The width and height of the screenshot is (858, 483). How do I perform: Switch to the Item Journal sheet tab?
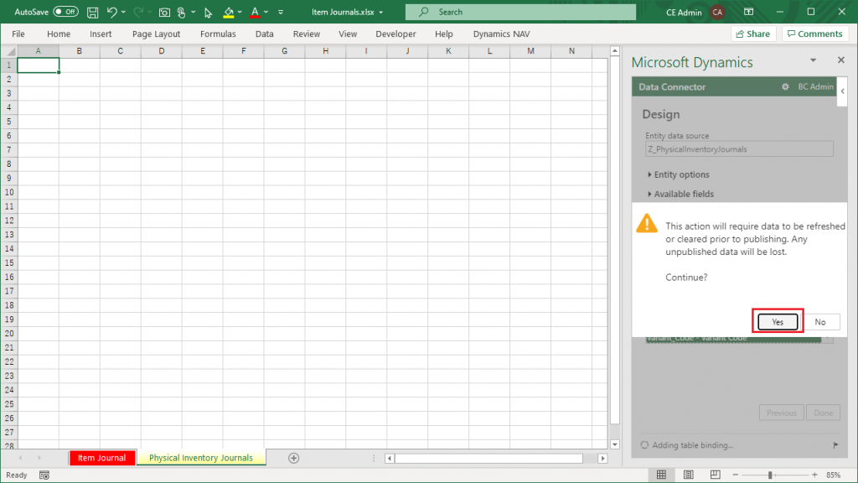pos(101,458)
